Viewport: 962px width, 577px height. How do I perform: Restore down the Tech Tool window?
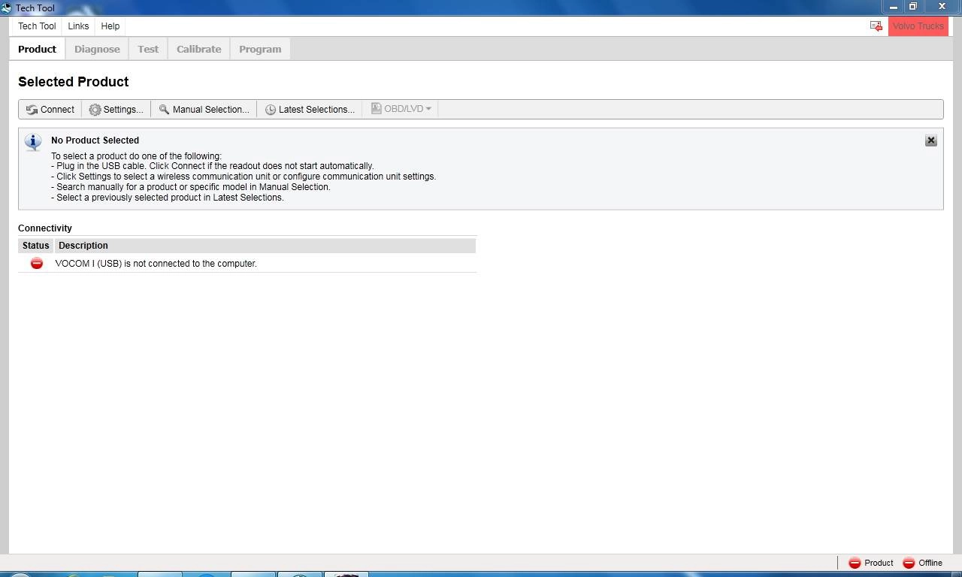(913, 7)
